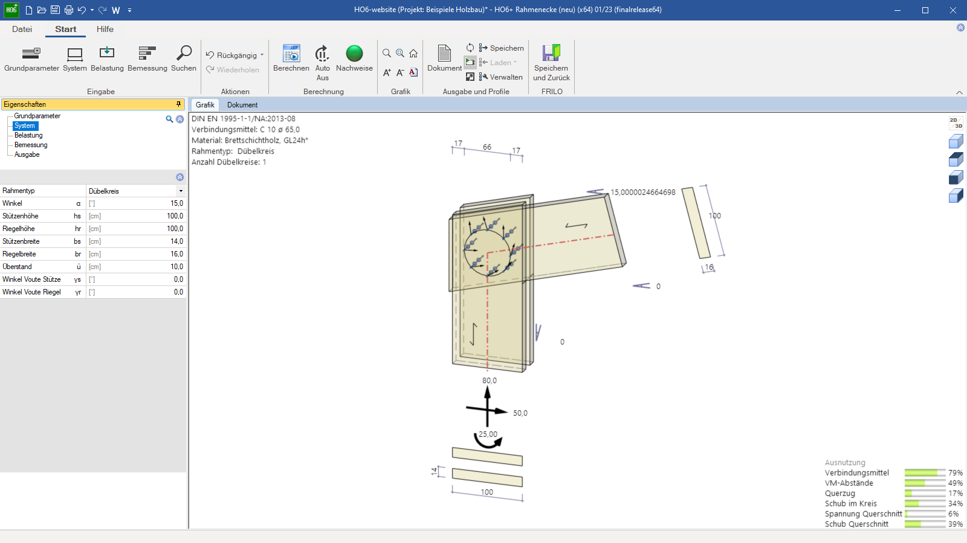Click the search icon in Eigenschaften panel

pyautogui.click(x=169, y=119)
